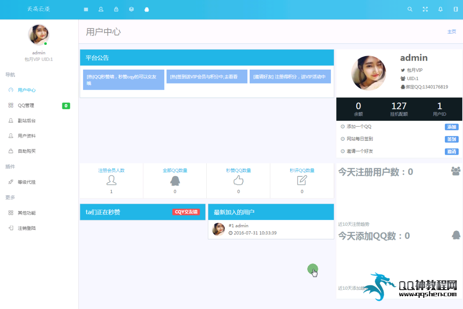This screenshot has width=463, height=309.
Task: Click the 添加 button to add a QQ
Action: pos(451,127)
